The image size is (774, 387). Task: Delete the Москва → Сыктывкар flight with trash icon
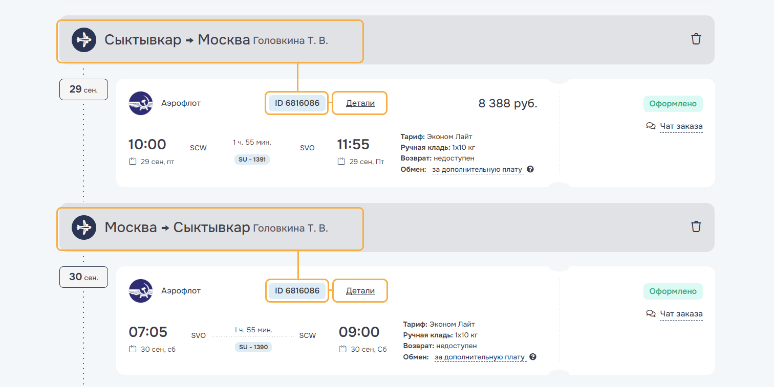point(696,226)
